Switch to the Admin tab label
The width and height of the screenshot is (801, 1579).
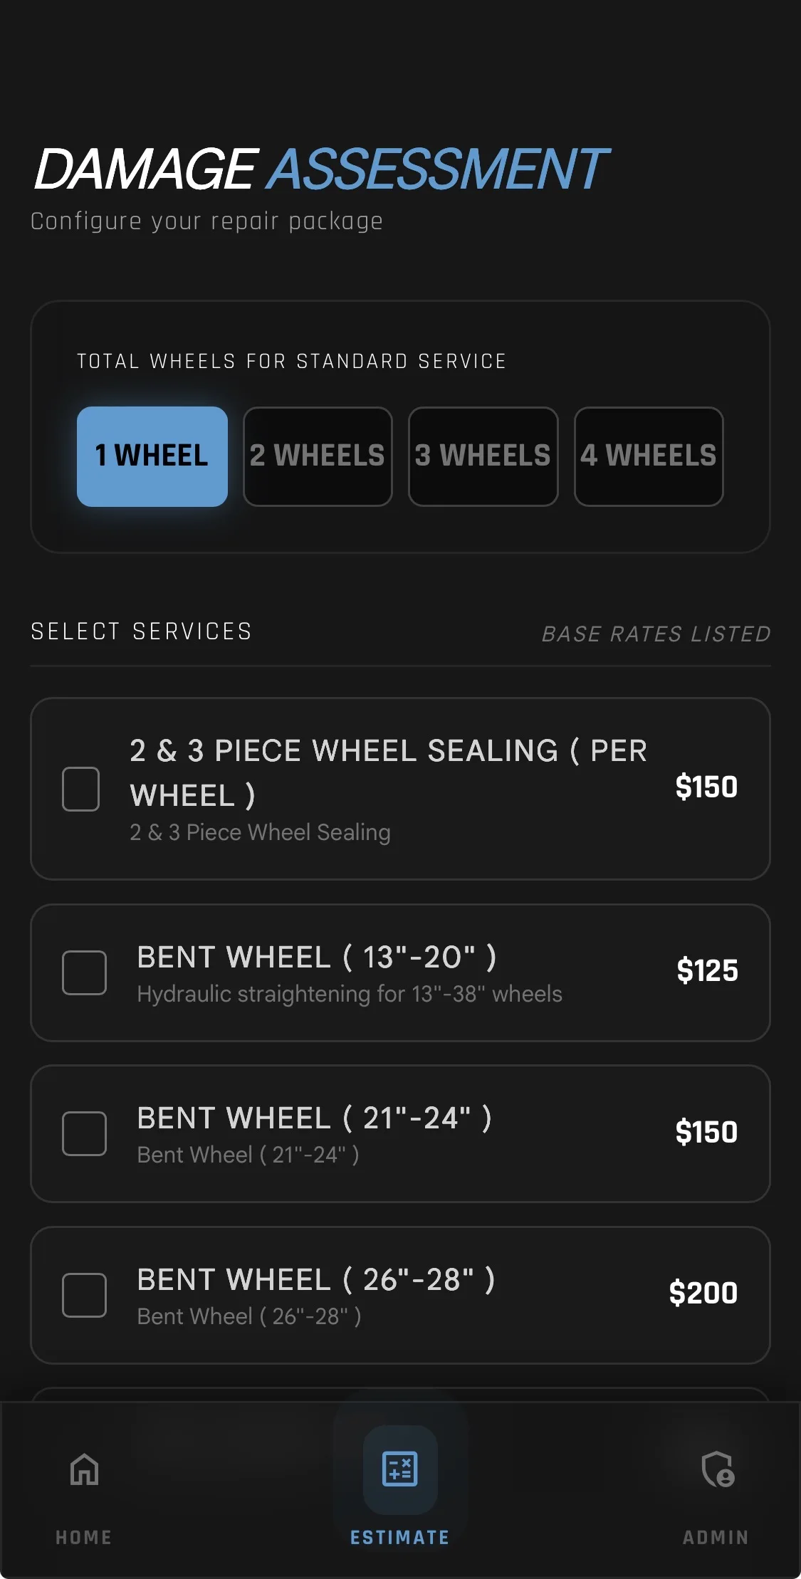coord(716,1538)
